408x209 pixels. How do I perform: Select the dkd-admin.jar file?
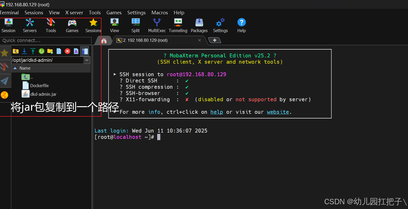coord(39,94)
